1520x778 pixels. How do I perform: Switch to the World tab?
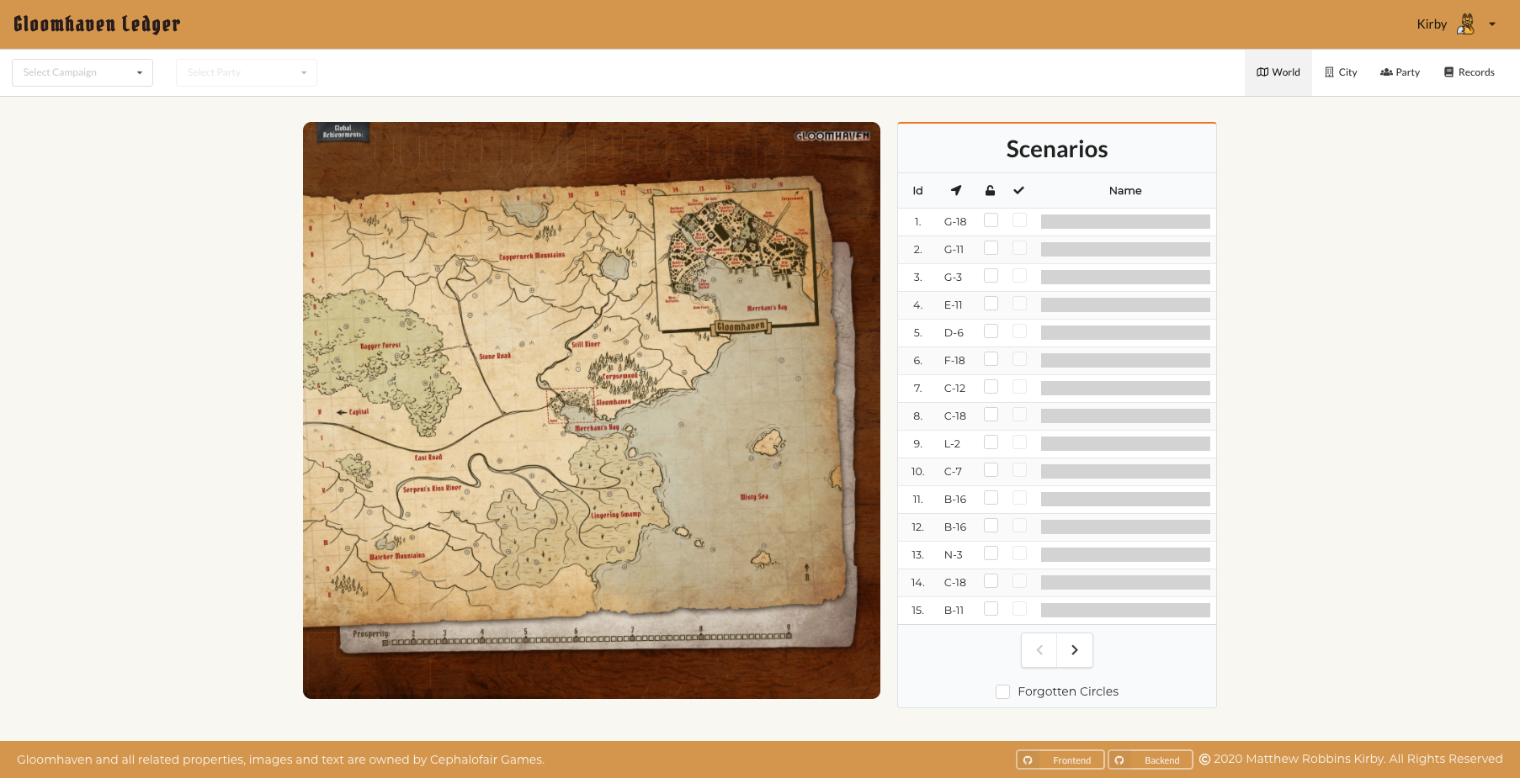click(x=1278, y=72)
